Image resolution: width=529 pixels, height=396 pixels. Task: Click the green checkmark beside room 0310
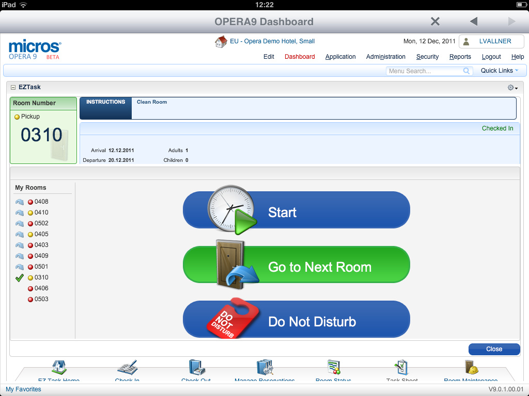pos(20,277)
